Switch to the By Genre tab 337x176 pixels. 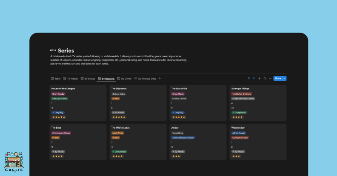pyautogui.click(x=124, y=79)
